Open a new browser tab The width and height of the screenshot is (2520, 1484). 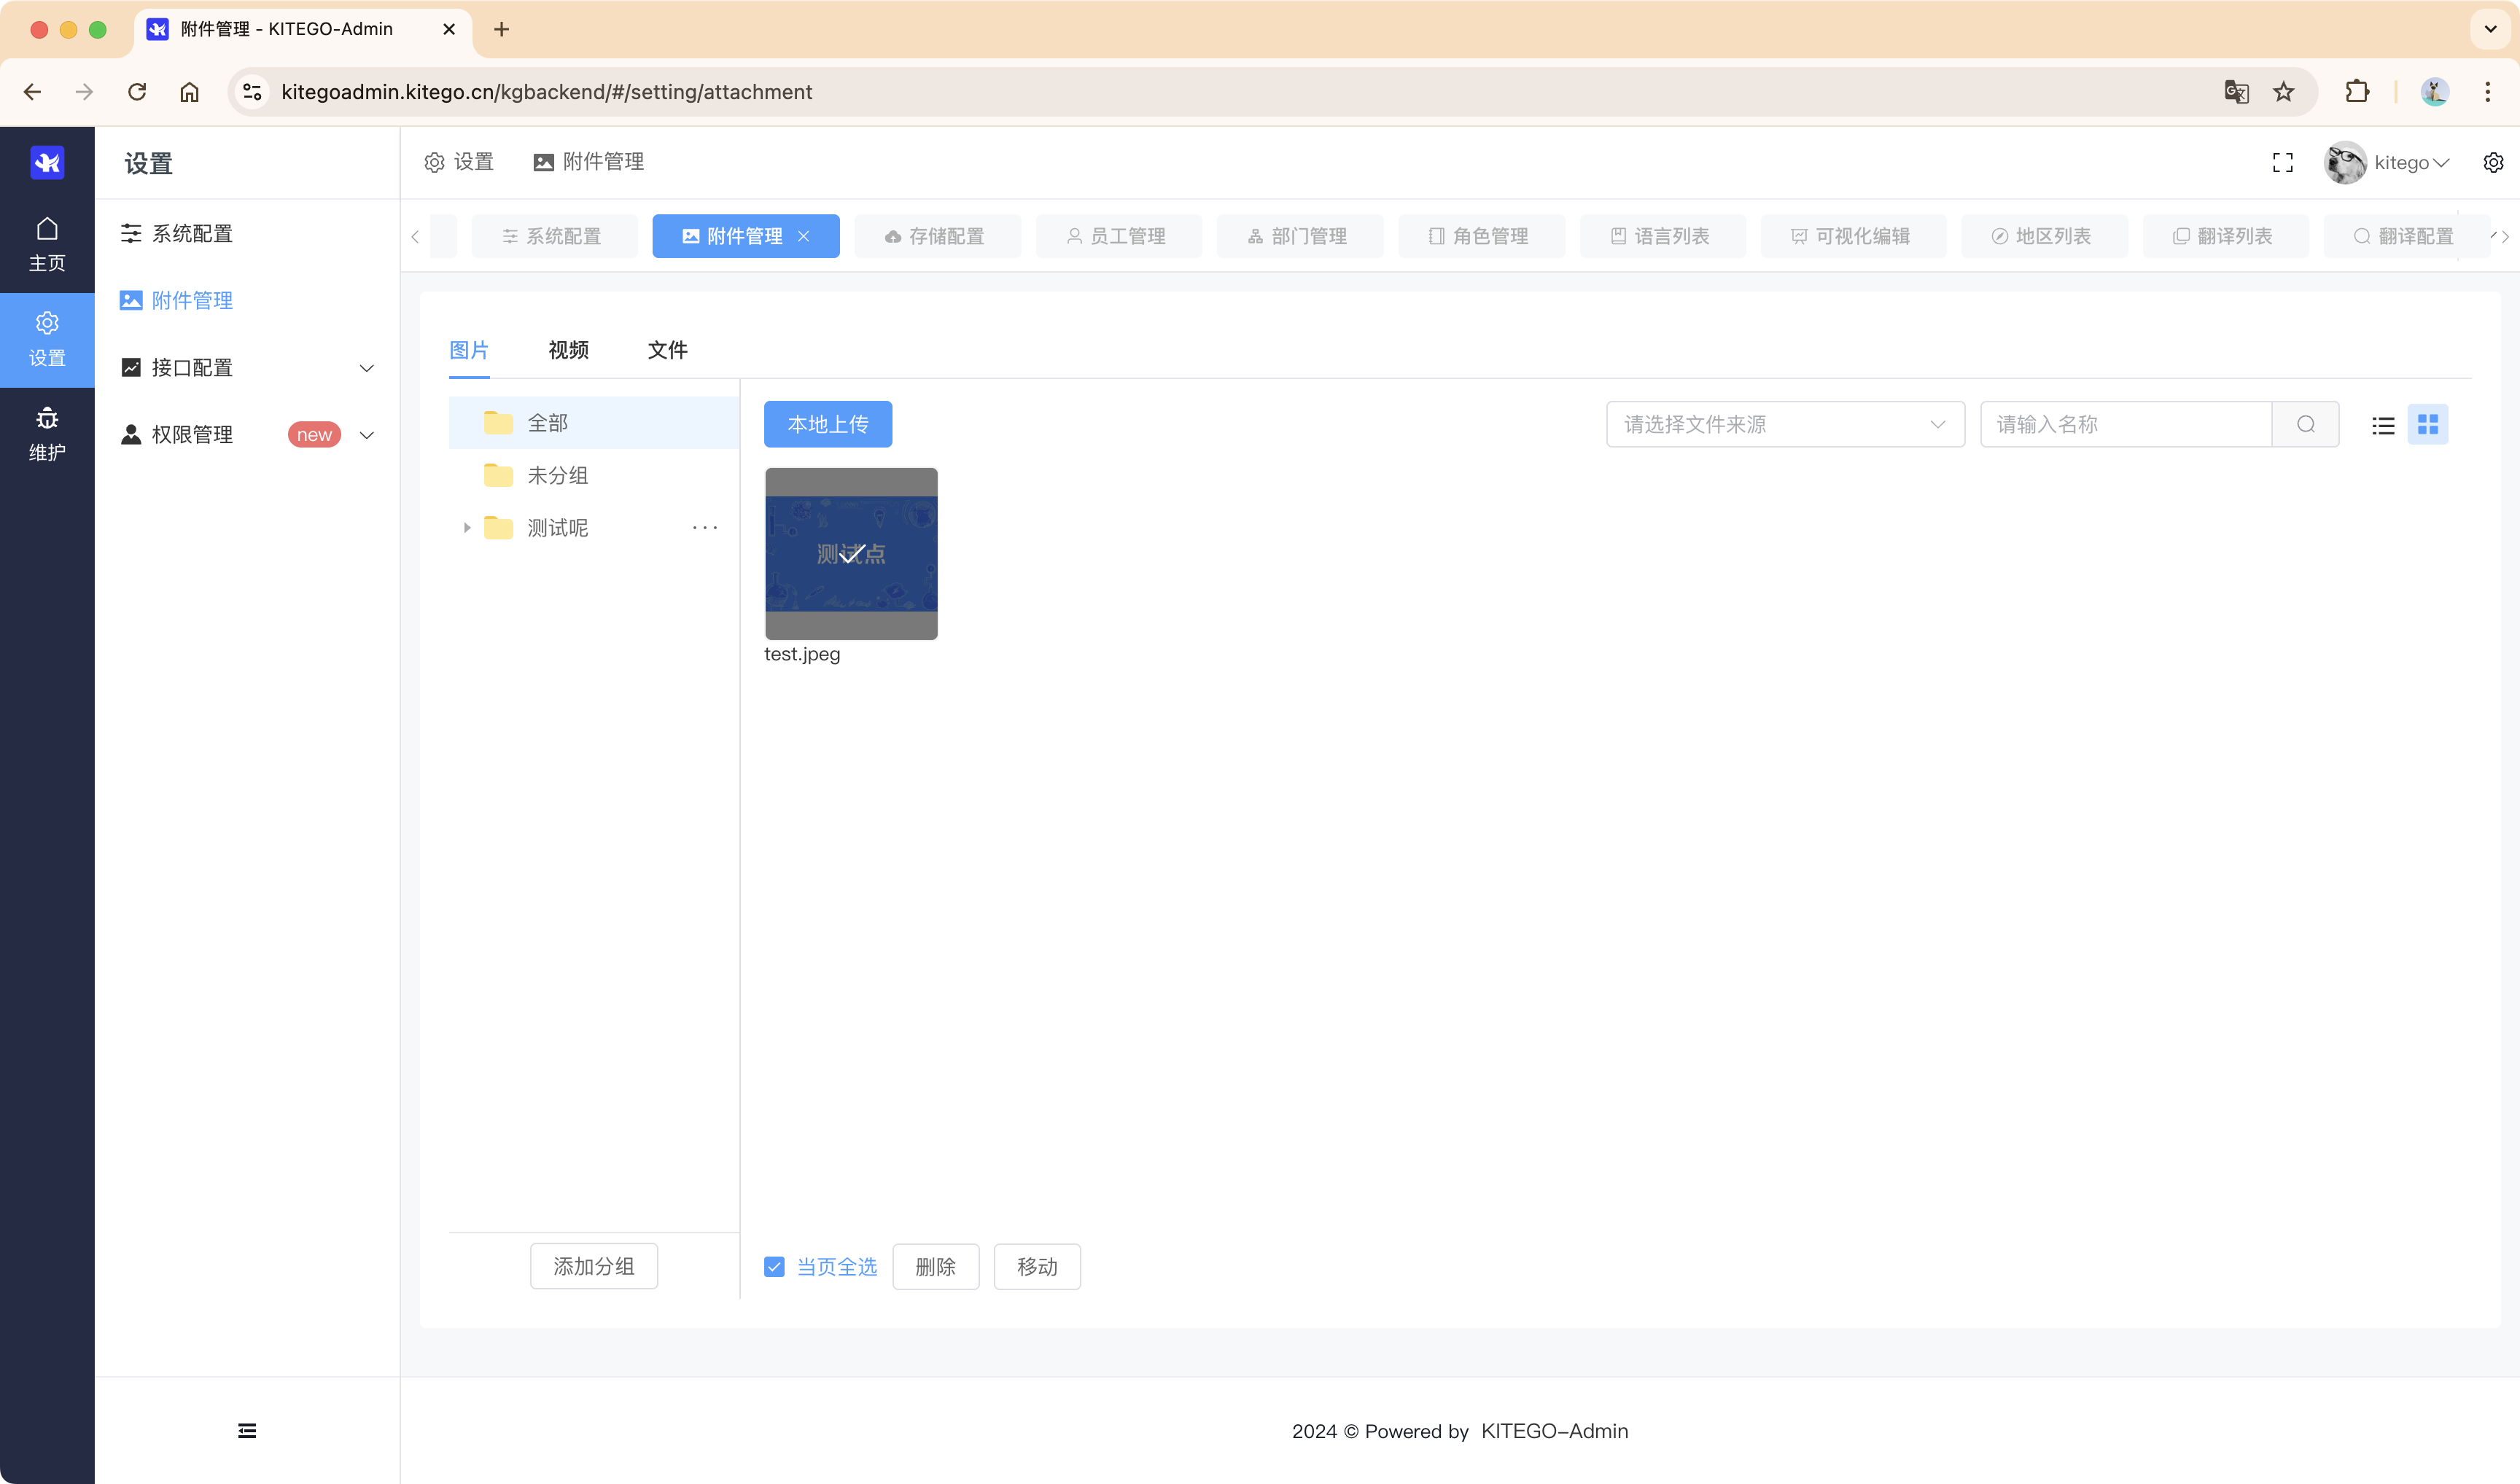click(x=501, y=29)
